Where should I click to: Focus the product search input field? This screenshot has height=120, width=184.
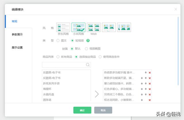pyautogui.click(x=66, y=65)
